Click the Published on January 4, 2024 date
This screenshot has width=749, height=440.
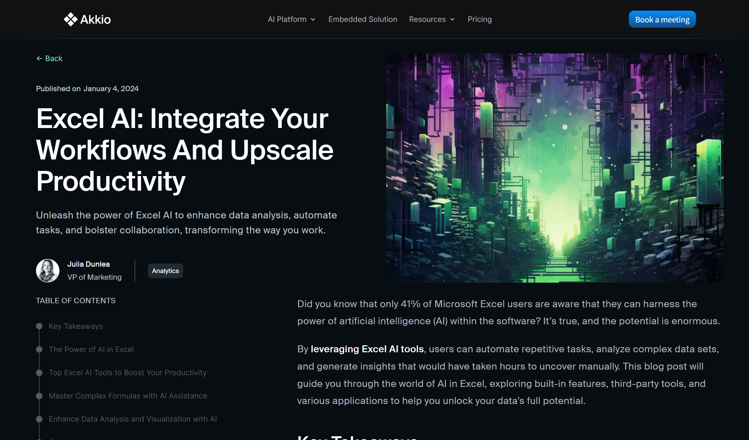(87, 89)
